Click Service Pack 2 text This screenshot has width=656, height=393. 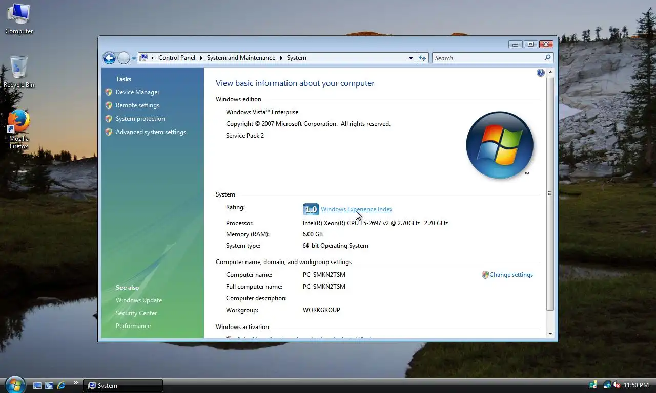(x=245, y=136)
